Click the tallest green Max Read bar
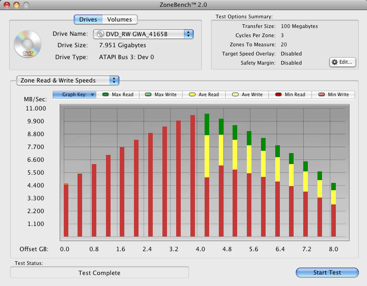This screenshot has height=286, width=367. tap(207, 124)
